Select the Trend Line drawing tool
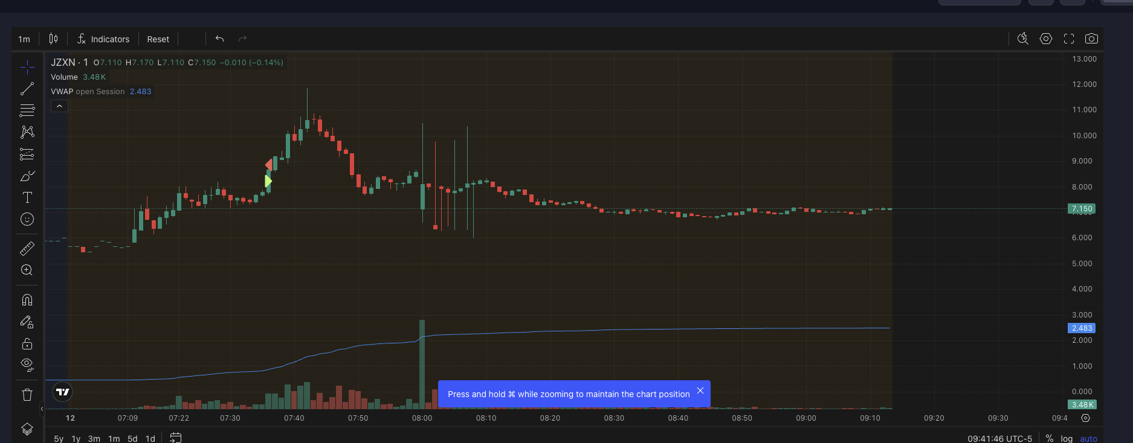 click(27, 89)
